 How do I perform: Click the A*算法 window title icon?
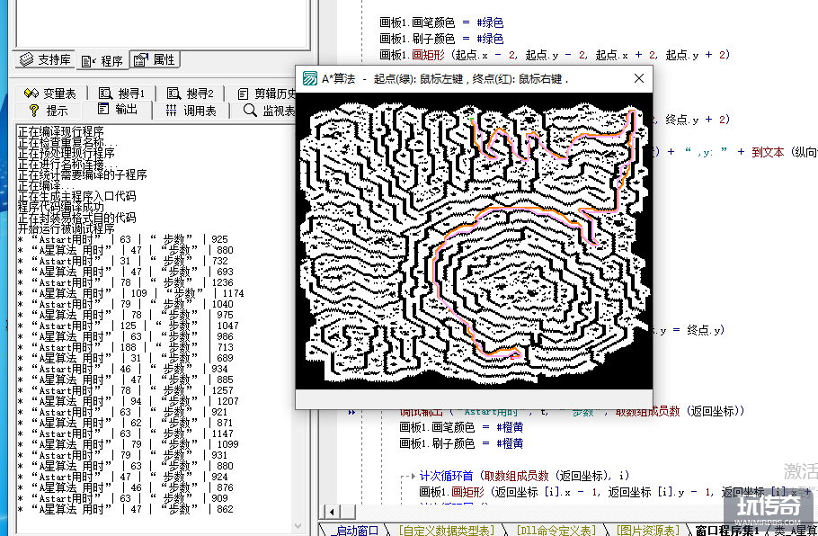pyautogui.click(x=310, y=79)
